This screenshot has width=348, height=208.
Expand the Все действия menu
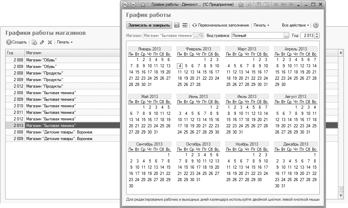(295, 25)
